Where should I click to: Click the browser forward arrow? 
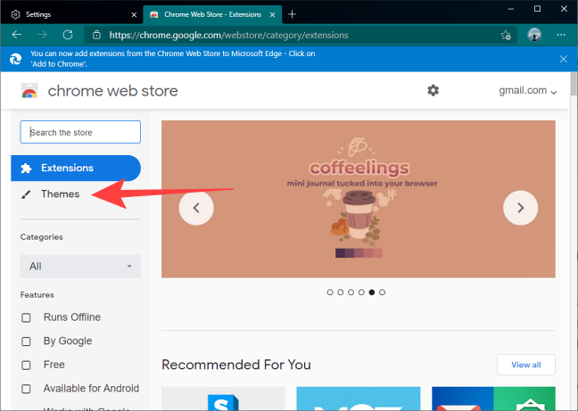(x=43, y=35)
